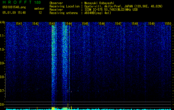
Task: Click time marker 1542
Action: 35,23
